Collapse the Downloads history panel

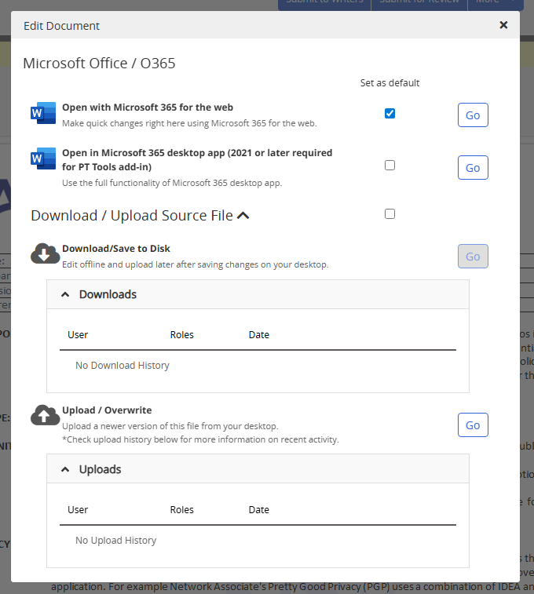coord(65,294)
